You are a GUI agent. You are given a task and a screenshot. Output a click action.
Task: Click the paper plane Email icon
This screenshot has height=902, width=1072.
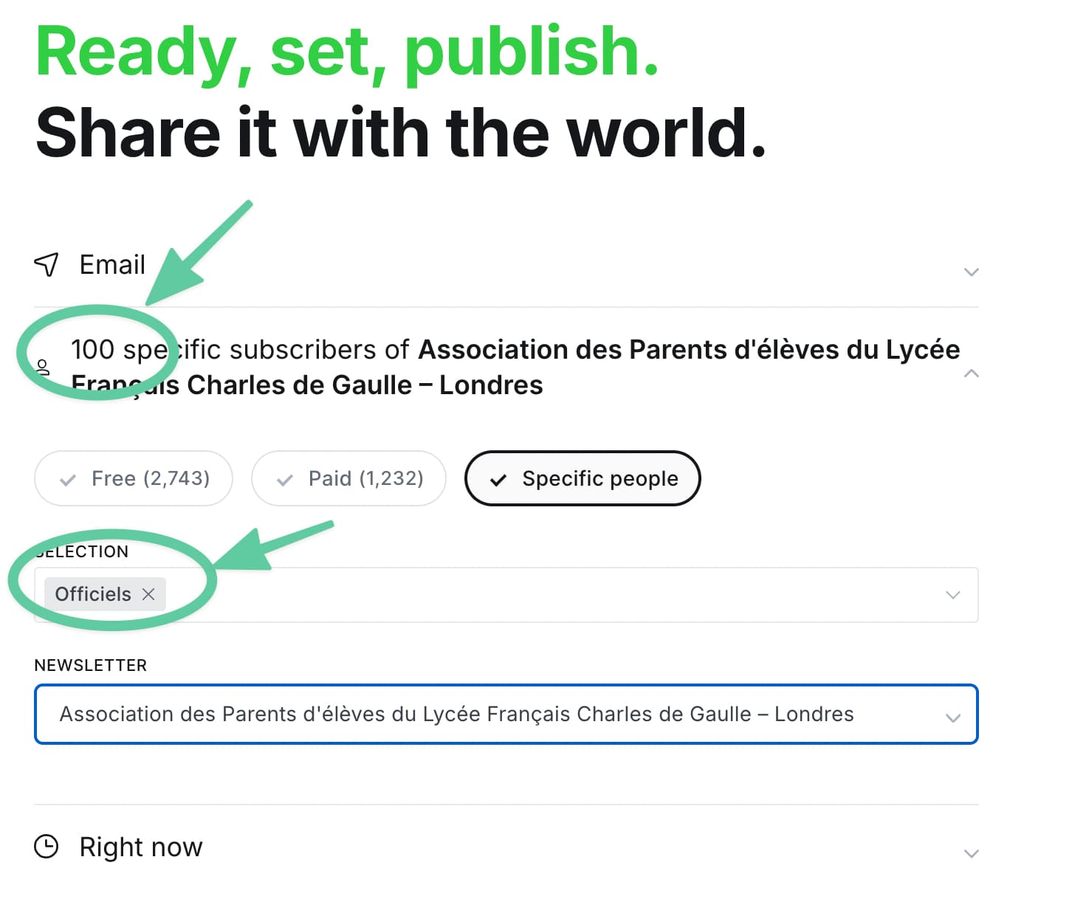coord(47,264)
